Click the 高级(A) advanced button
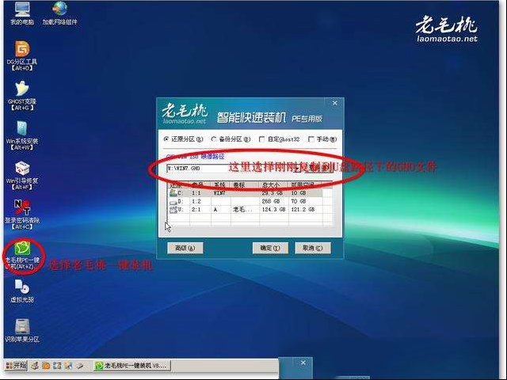 [185, 248]
